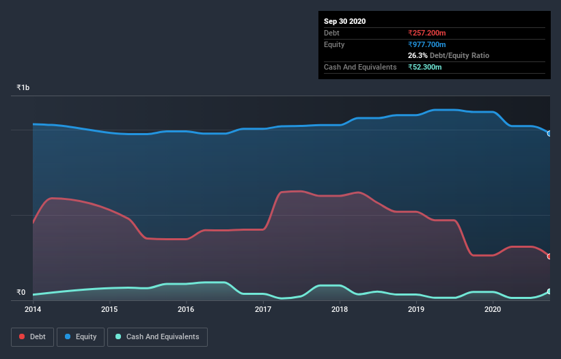This screenshot has width=561, height=359.
Task: Click the red Debt endpoint marker
Action: point(549,257)
